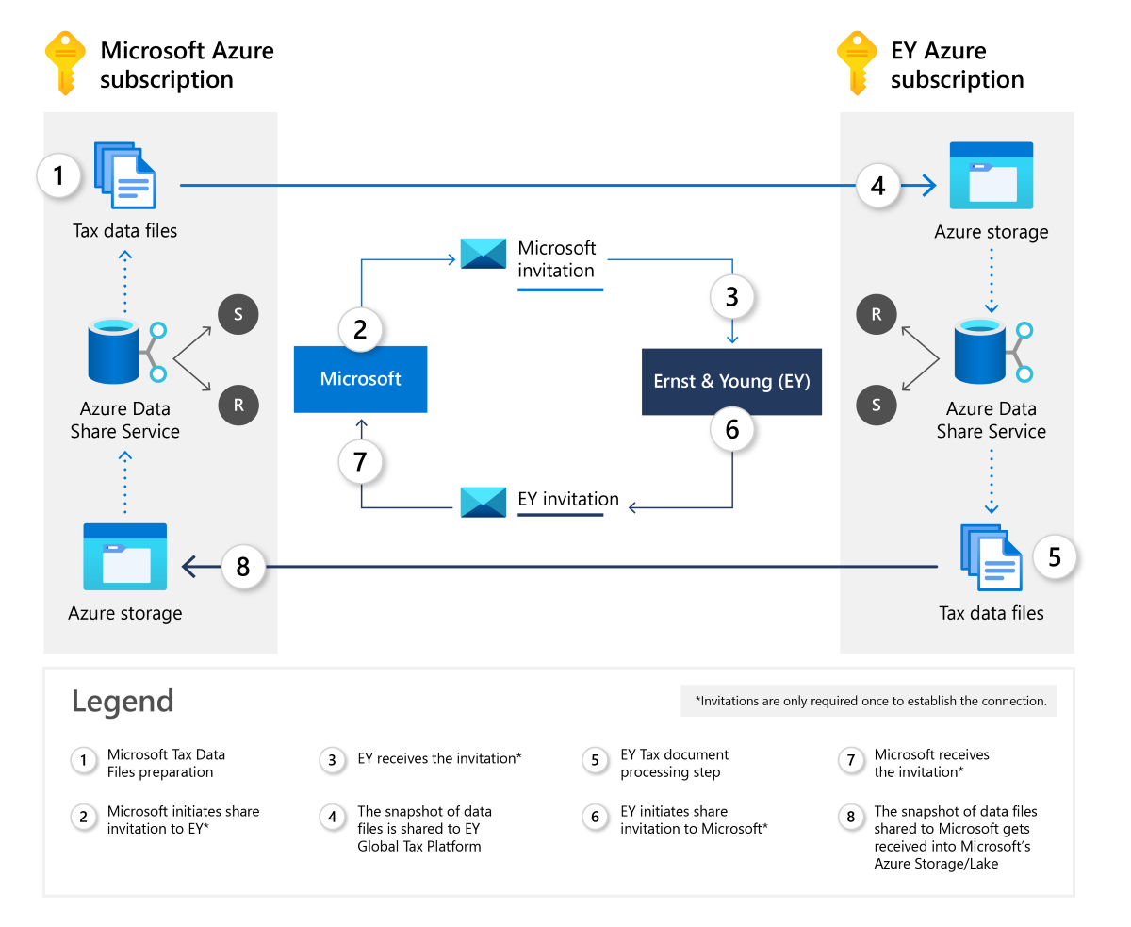Viewport: 1131px width, 927px height.
Task: Expand step 6 marker below Ernst & Young box
Action: 732,429
